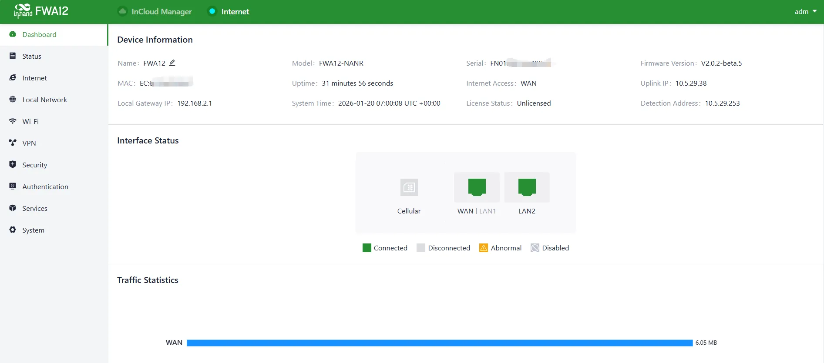
Task: Click the InCloud Manager header label
Action: click(161, 12)
